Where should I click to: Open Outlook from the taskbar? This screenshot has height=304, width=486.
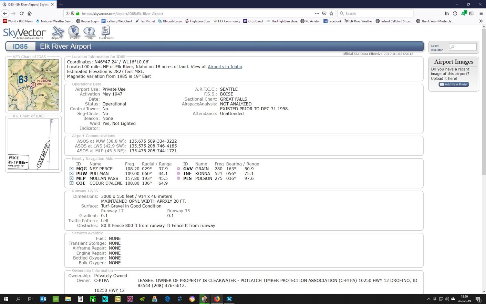tap(43, 299)
